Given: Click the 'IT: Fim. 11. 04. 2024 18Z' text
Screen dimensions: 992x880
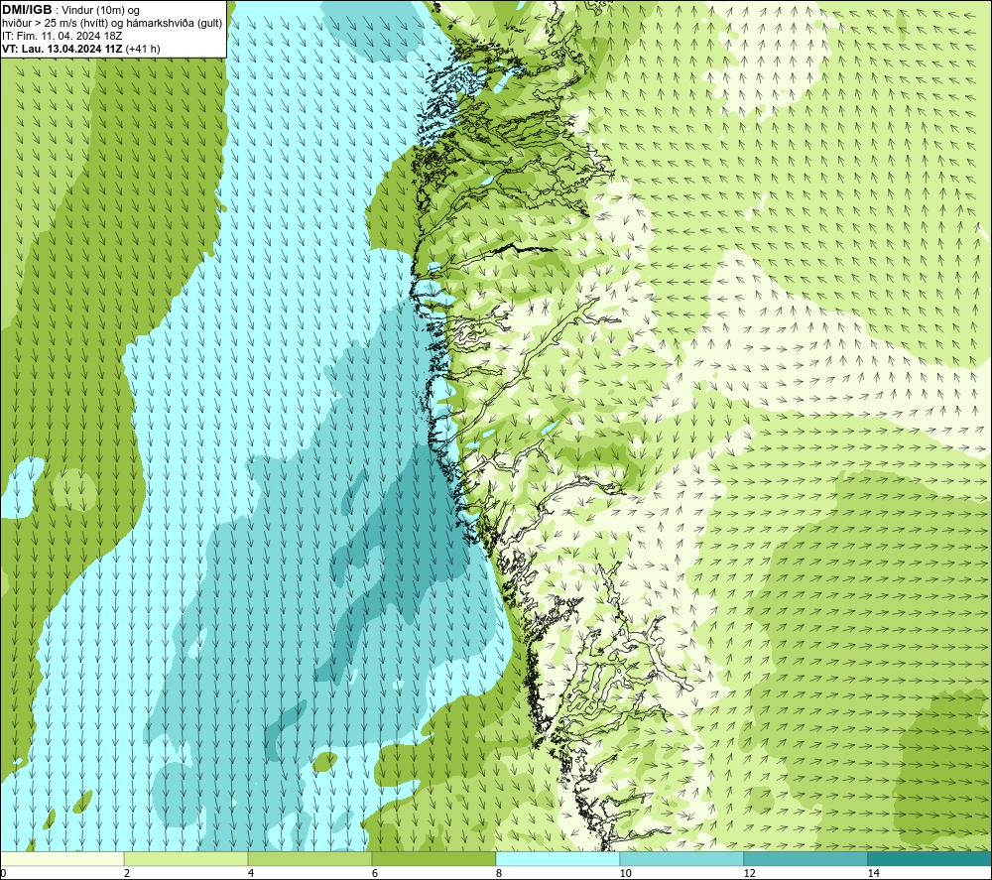Looking at the screenshot, I should click(x=62, y=36).
